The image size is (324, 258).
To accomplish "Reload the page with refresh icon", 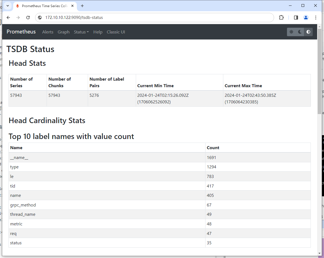I will point(28,18).
